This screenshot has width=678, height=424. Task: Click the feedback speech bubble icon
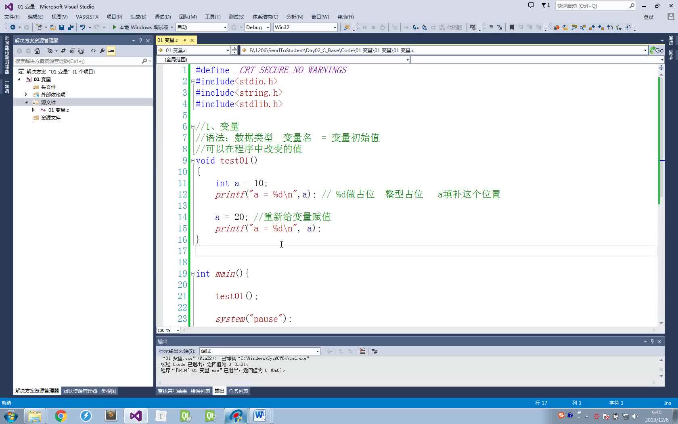(x=531, y=5)
